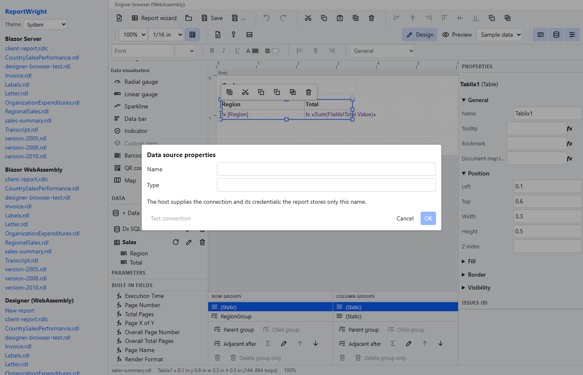Click the new report icon in the top toolbar
This screenshot has height=375, width=583.
coord(119,18)
